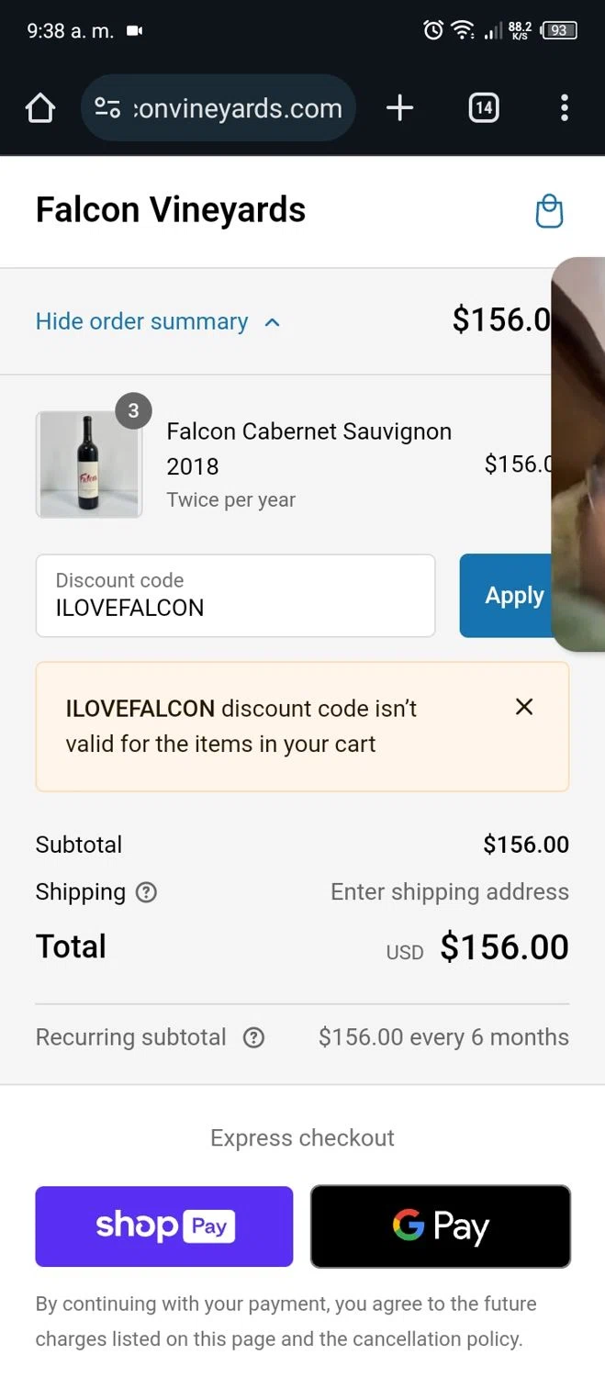Tap the browser home icon
The image size is (605, 1377).
(x=40, y=109)
